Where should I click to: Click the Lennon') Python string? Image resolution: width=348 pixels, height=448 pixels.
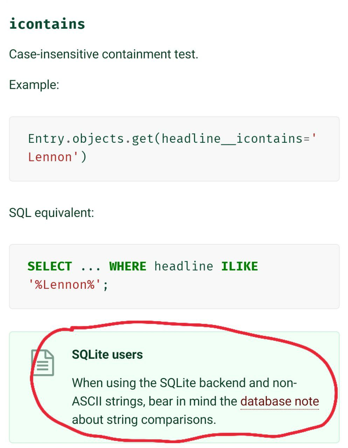pos(57,157)
